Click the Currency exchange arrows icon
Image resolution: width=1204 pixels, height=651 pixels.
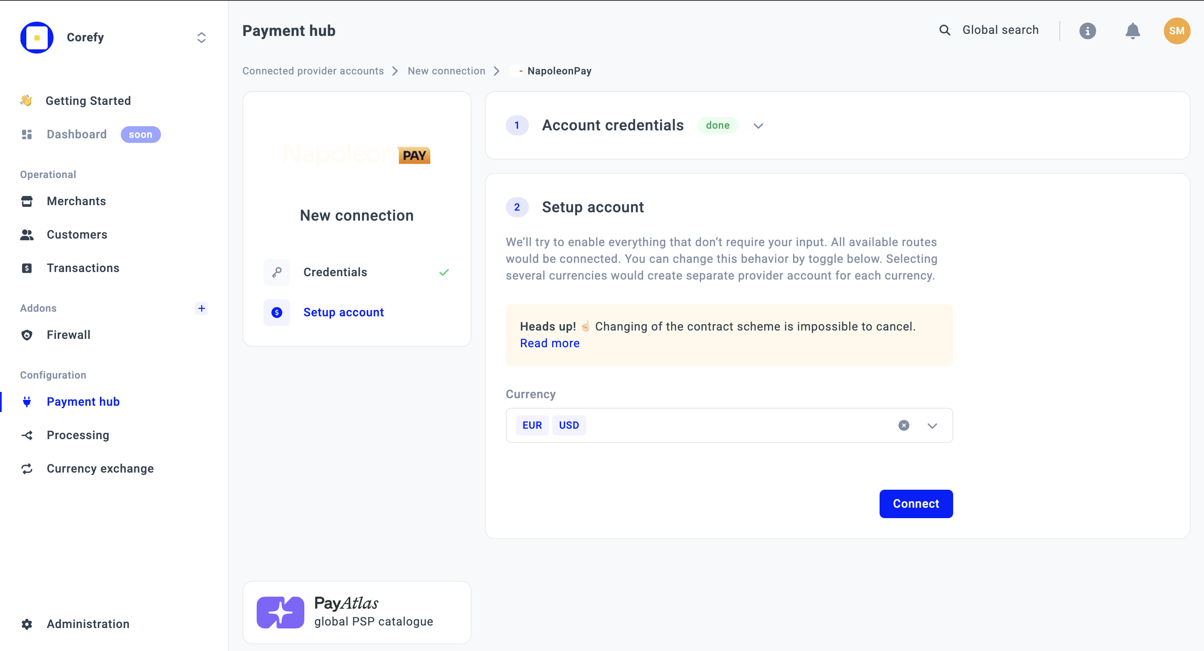pos(27,468)
